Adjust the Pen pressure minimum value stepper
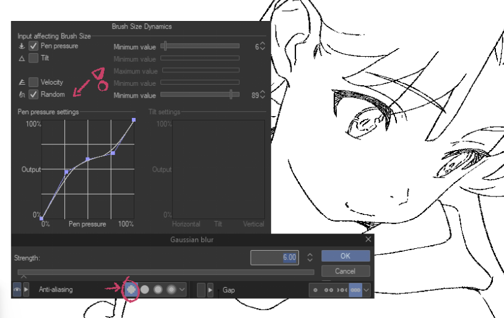The image size is (504, 318). (x=263, y=46)
